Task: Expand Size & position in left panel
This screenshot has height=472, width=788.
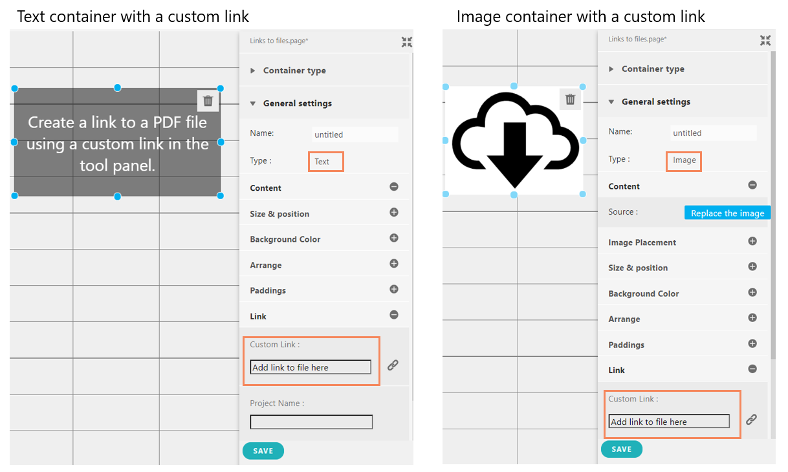Action: pos(393,213)
